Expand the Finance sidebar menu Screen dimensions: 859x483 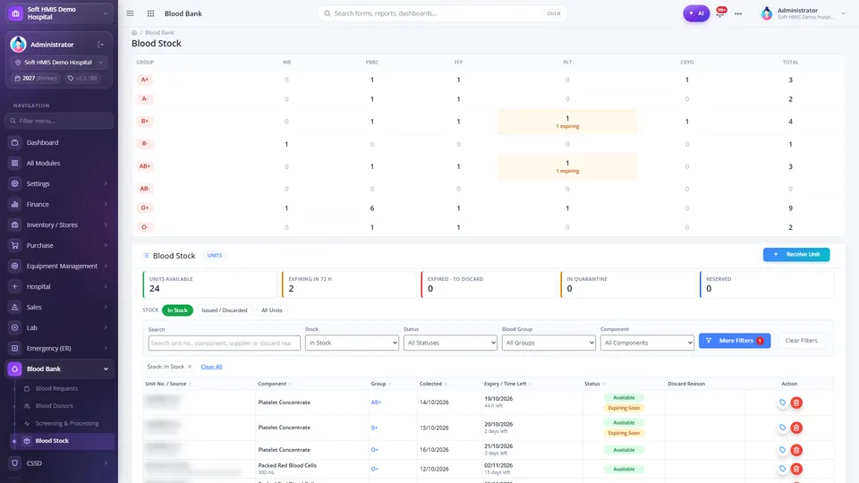59,204
